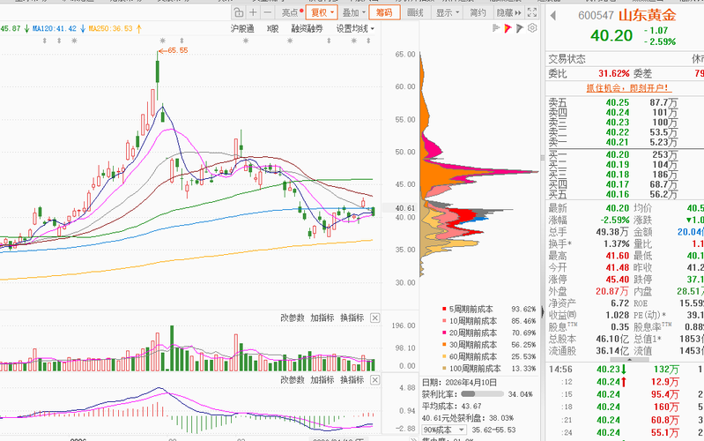Click 委比 value 31.62%
704x441 pixels.
[614, 73]
